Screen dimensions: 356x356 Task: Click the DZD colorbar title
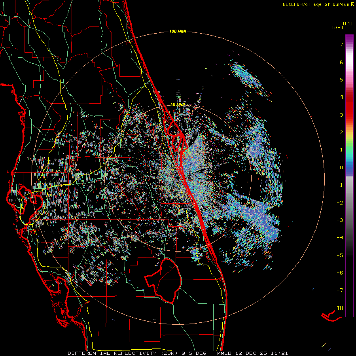[x=348, y=24]
